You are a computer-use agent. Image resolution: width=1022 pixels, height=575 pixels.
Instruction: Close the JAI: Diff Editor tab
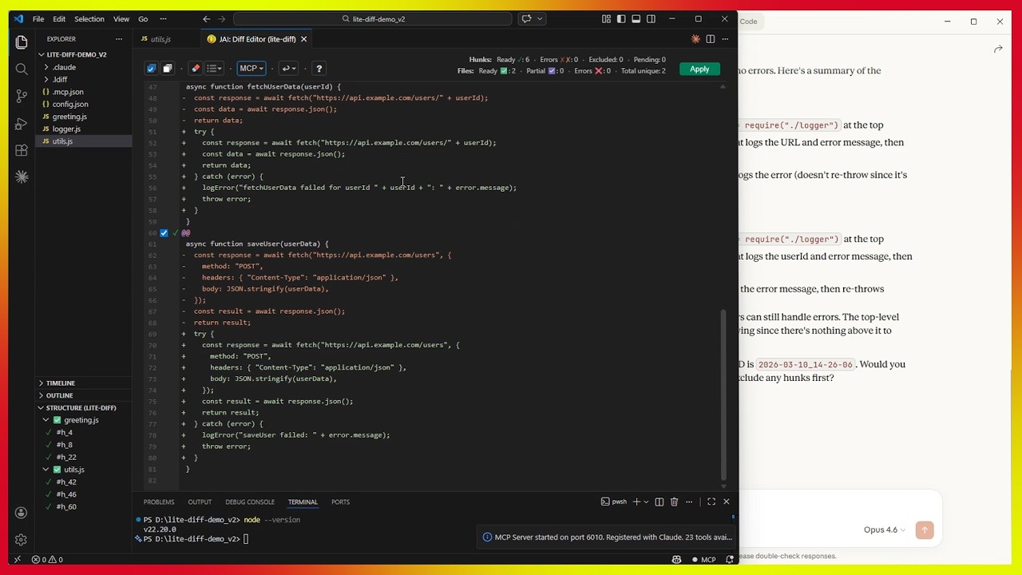[303, 39]
